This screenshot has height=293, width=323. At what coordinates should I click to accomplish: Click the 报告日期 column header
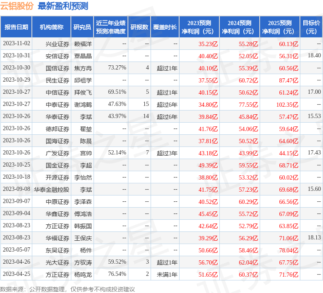tap(16, 27)
